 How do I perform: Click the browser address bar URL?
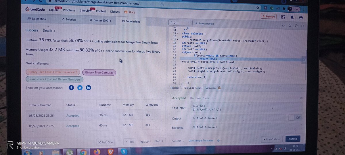[96, 3]
